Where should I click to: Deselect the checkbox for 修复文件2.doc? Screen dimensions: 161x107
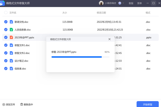pos(6,53)
